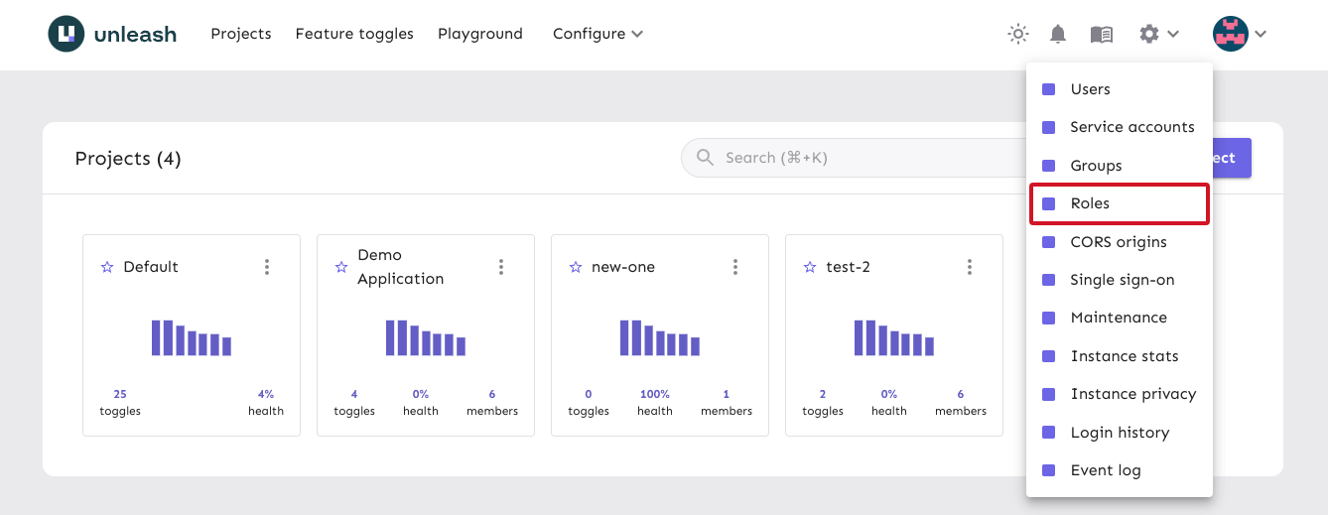Mark the test-2 project as favorite
Viewport: 1328px width, 515px height.
[810, 267]
